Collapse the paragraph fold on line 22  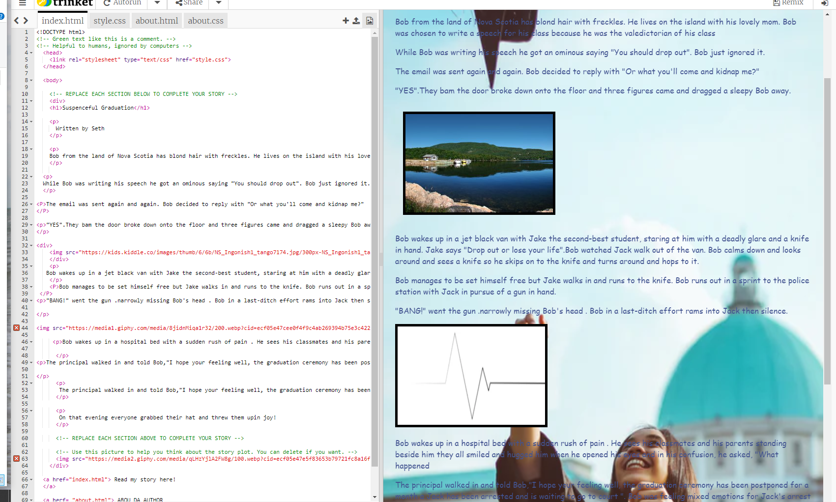tap(31, 177)
